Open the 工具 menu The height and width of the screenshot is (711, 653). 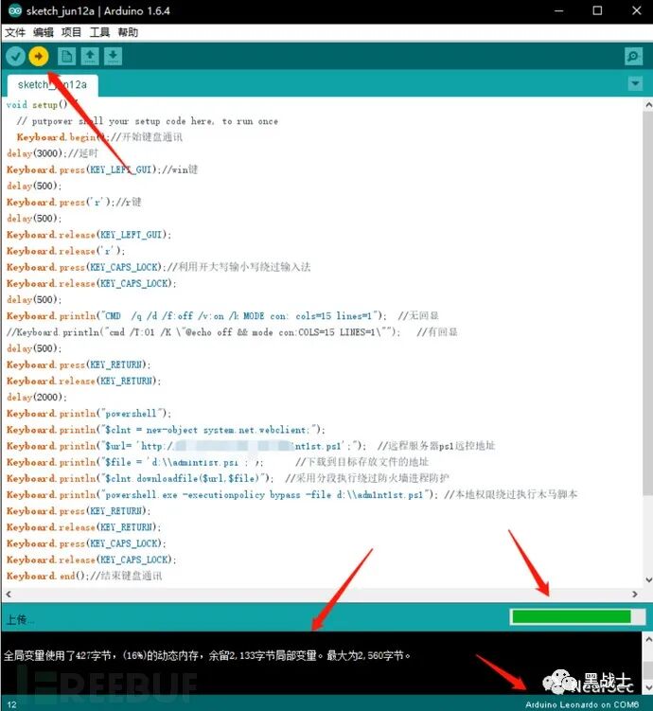click(99, 32)
